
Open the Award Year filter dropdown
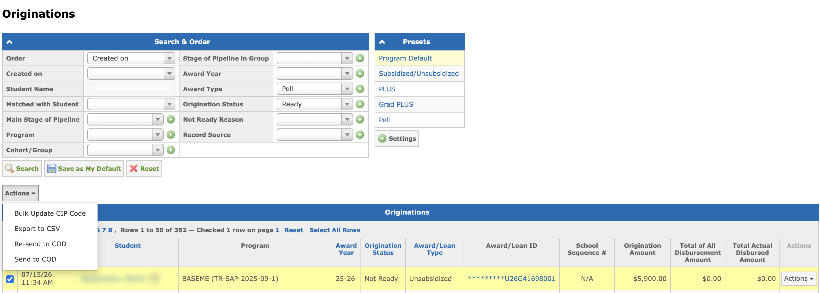pyautogui.click(x=314, y=73)
